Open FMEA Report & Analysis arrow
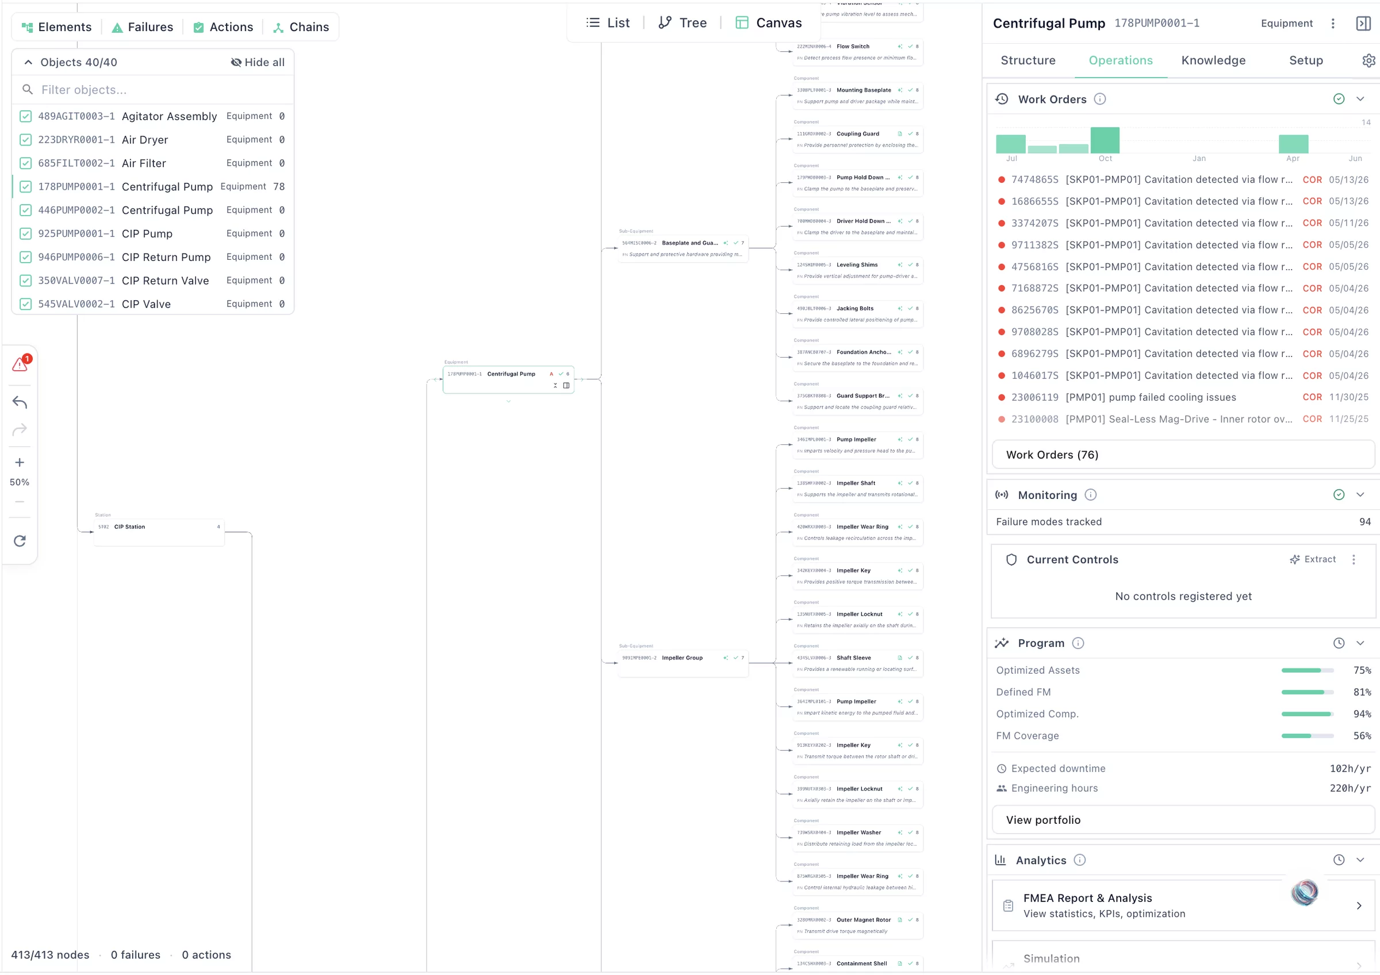The height and width of the screenshot is (975, 1380). [1359, 906]
